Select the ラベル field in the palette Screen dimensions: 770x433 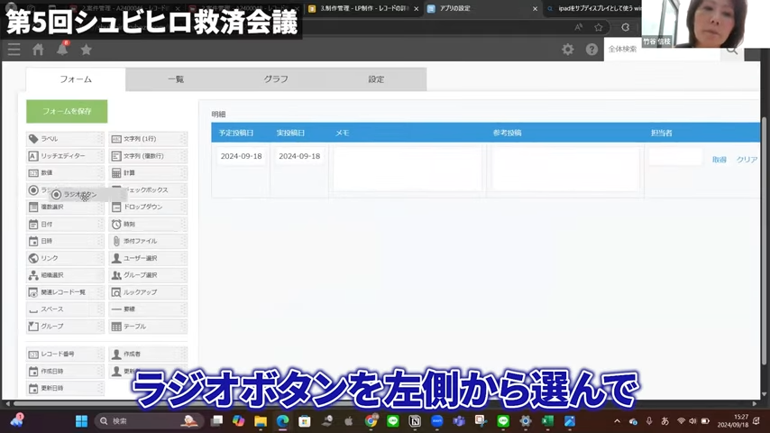(x=65, y=139)
